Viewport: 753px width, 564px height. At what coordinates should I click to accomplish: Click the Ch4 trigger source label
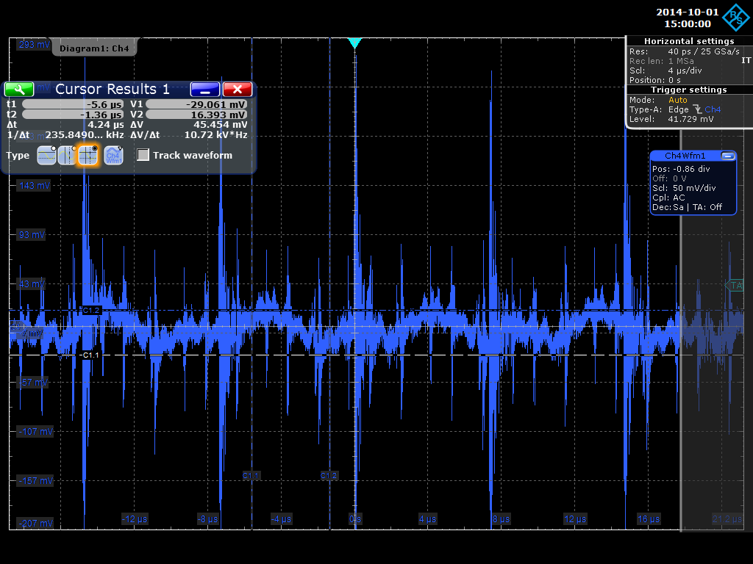[x=713, y=109]
